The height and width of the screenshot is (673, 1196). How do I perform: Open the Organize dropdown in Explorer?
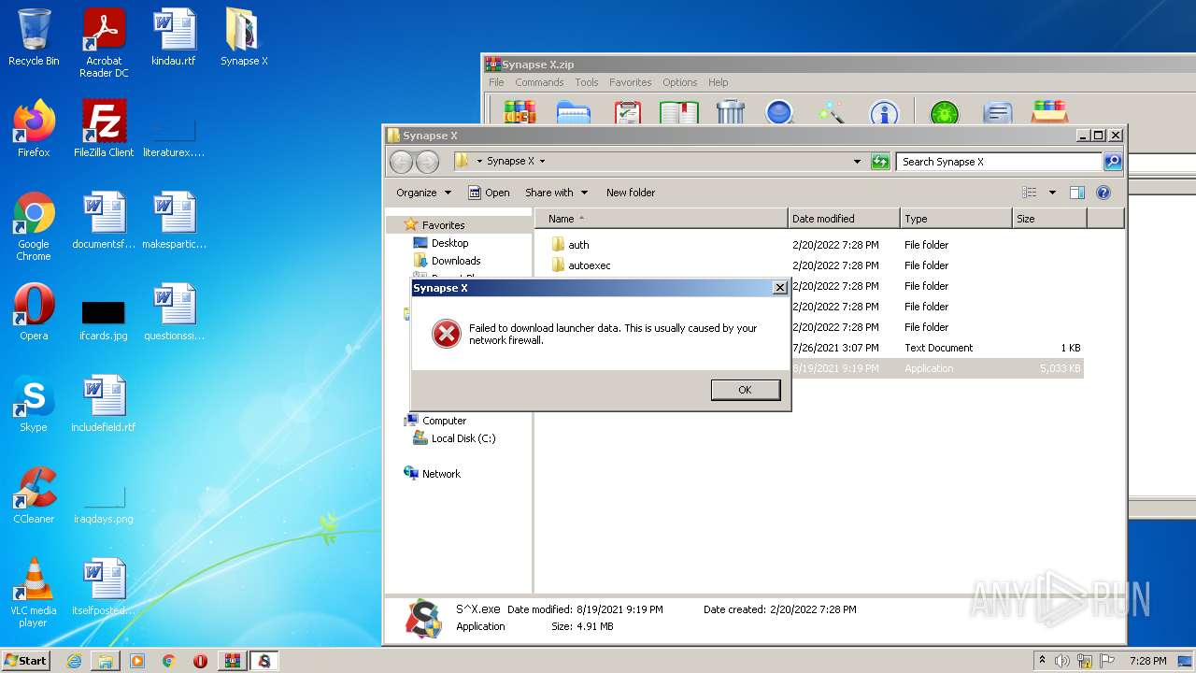point(423,193)
